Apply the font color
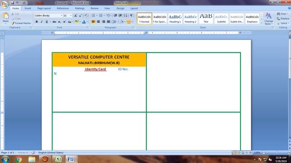This screenshot has width=291, height=163. click(84, 22)
